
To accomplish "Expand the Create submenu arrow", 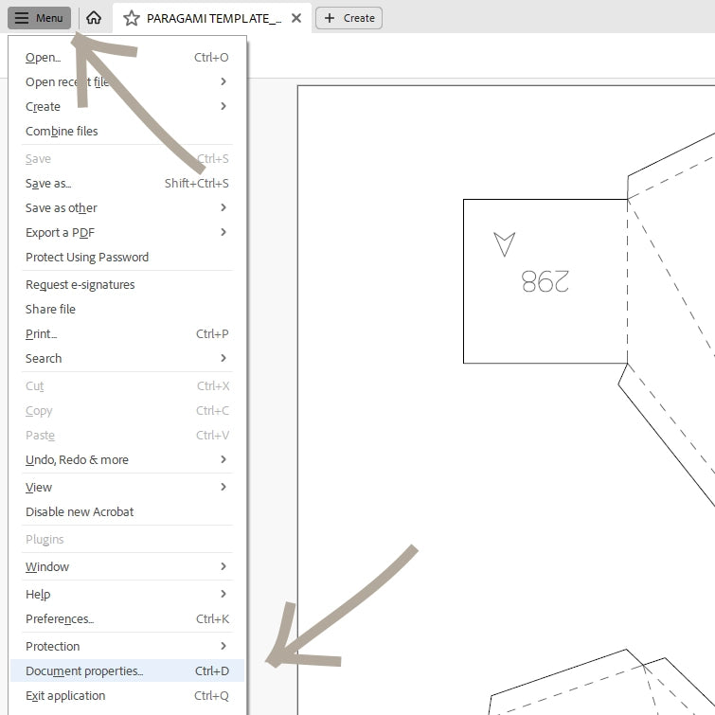I will click(x=223, y=107).
